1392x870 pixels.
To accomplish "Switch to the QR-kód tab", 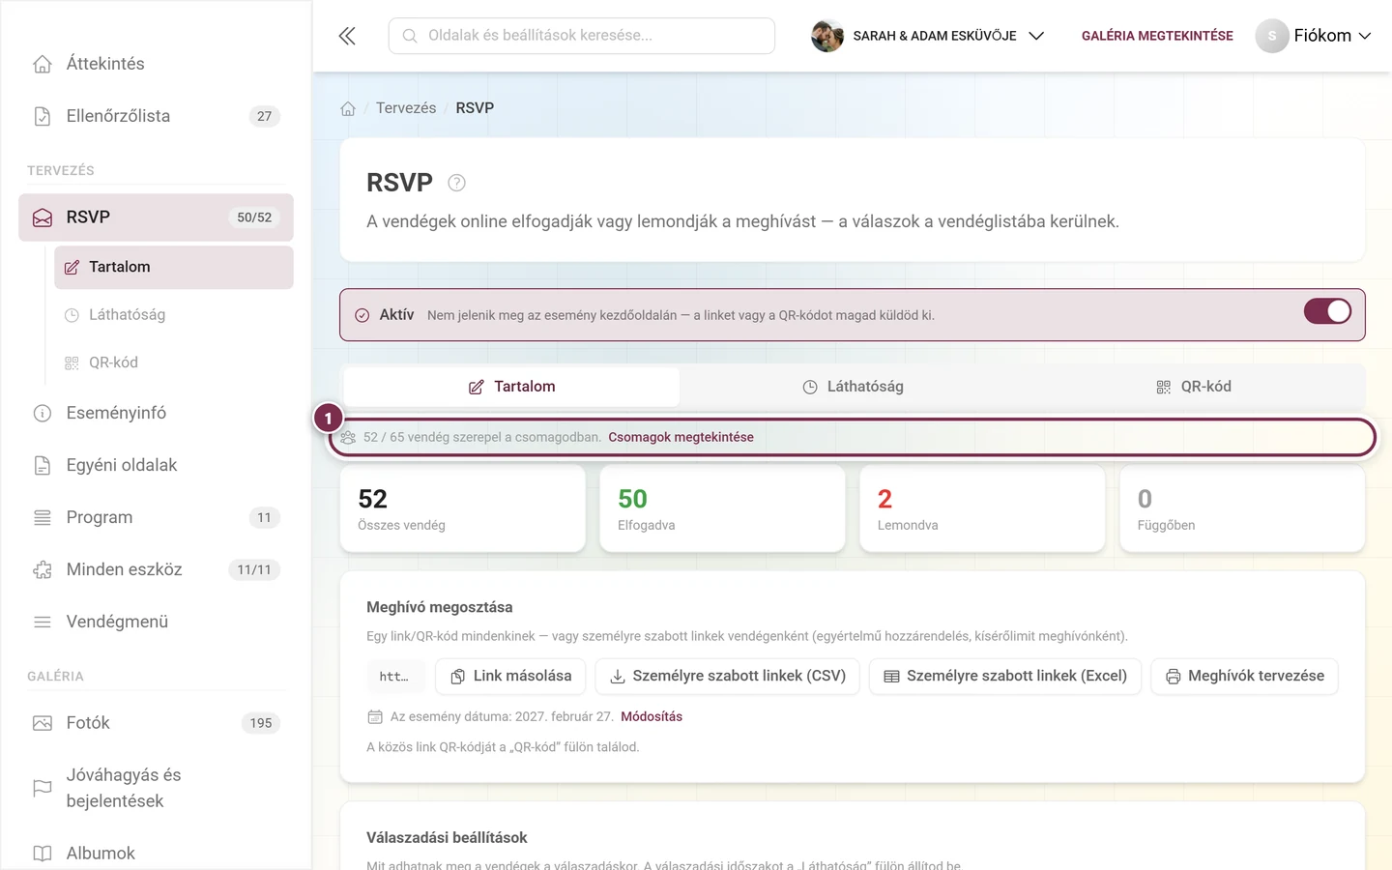I will (x=1194, y=387).
